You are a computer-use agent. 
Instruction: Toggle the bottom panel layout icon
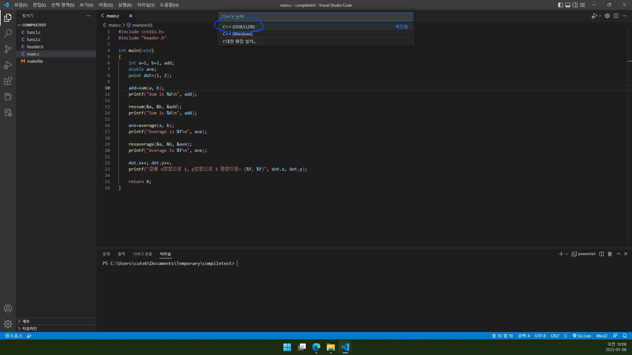pos(568,5)
